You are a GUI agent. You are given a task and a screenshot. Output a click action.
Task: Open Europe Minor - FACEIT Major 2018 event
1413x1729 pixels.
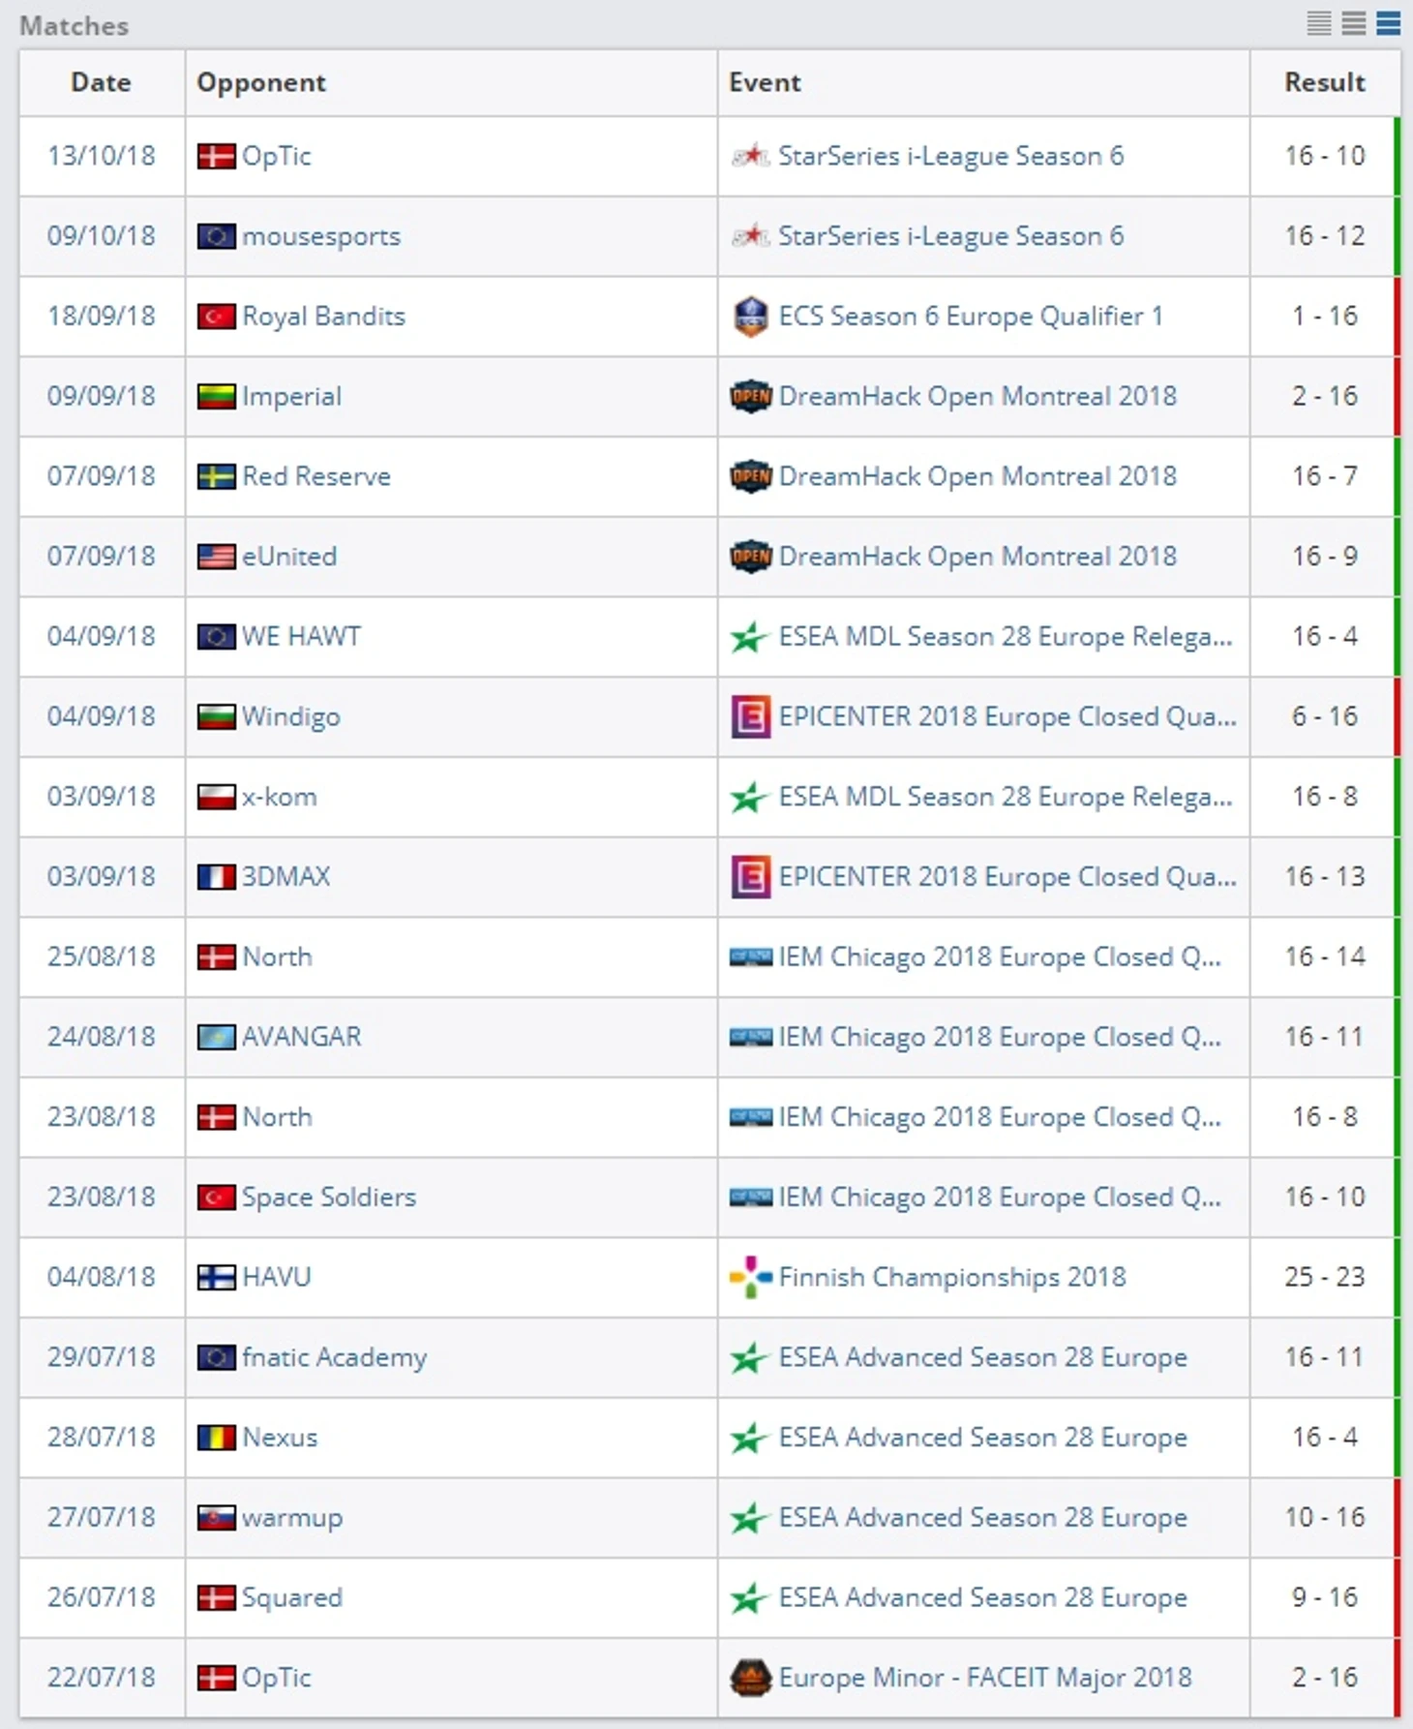pyautogui.click(x=985, y=1679)
